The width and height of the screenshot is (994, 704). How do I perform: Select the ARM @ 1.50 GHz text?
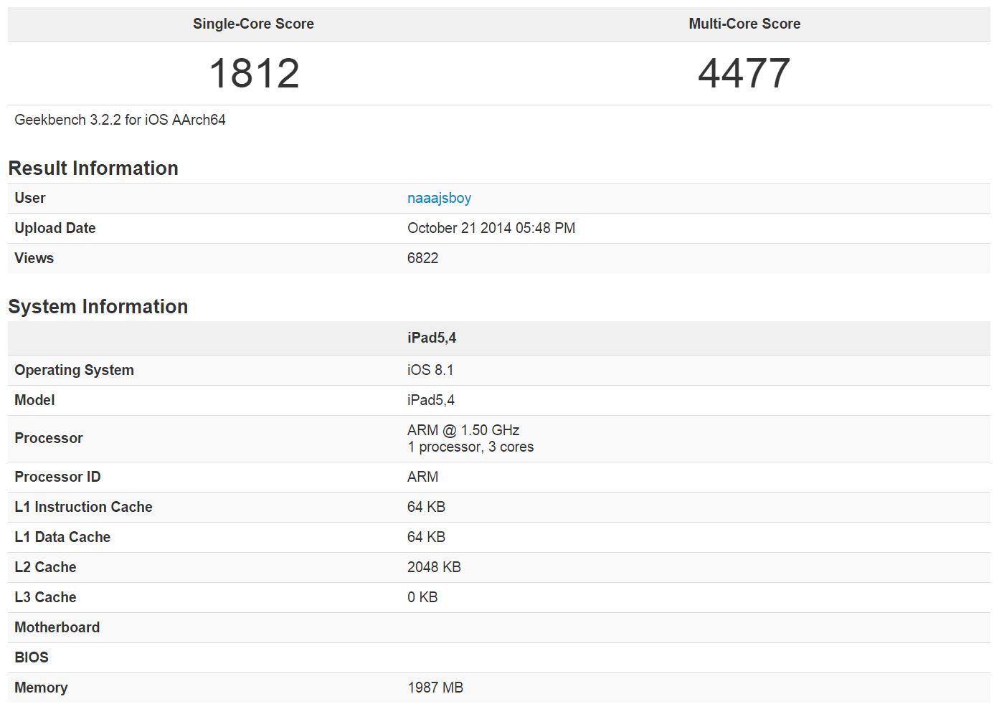[x=463, y=430]
